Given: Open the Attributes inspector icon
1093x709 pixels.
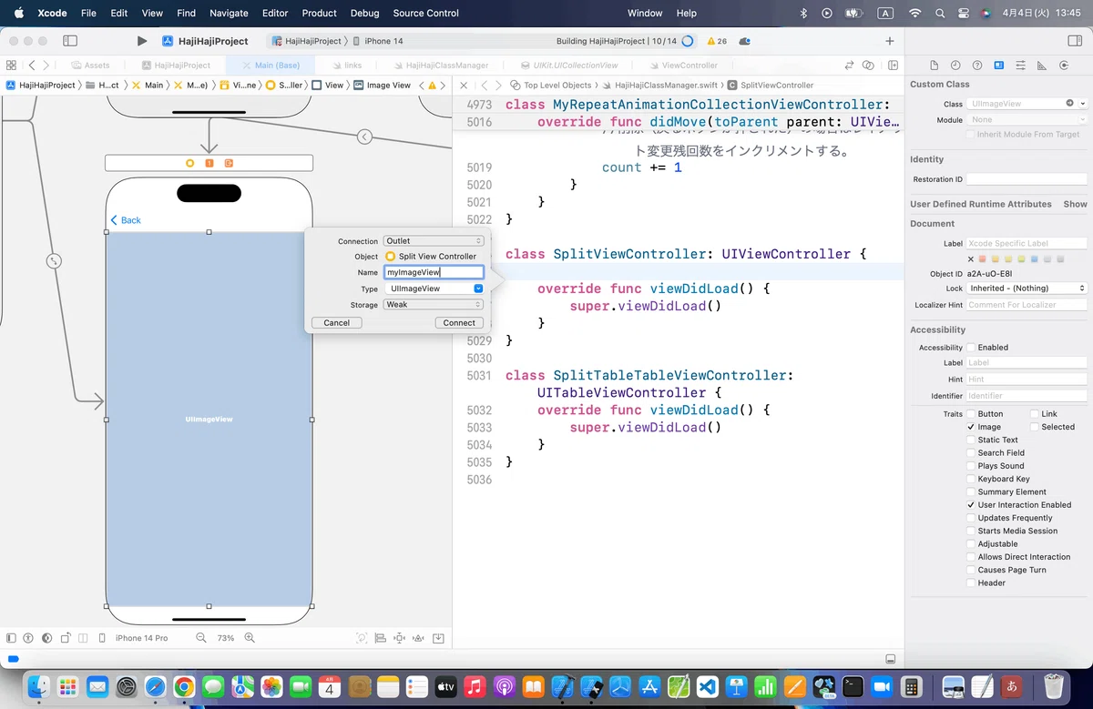Looking at the screenshot, I should 1020,66.
